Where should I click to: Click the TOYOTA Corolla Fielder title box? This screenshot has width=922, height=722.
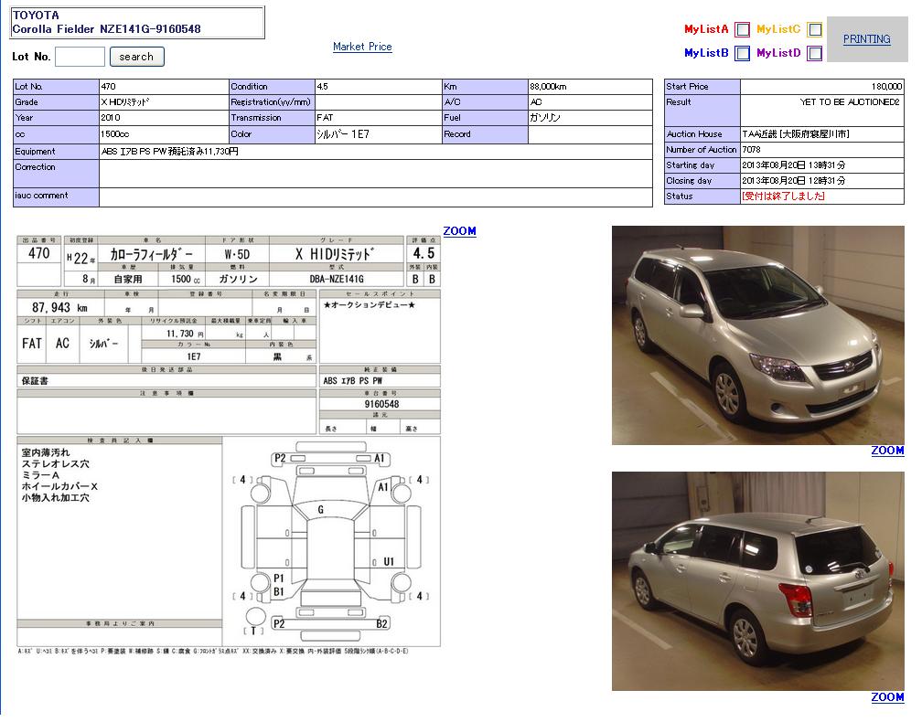(137, 23)
